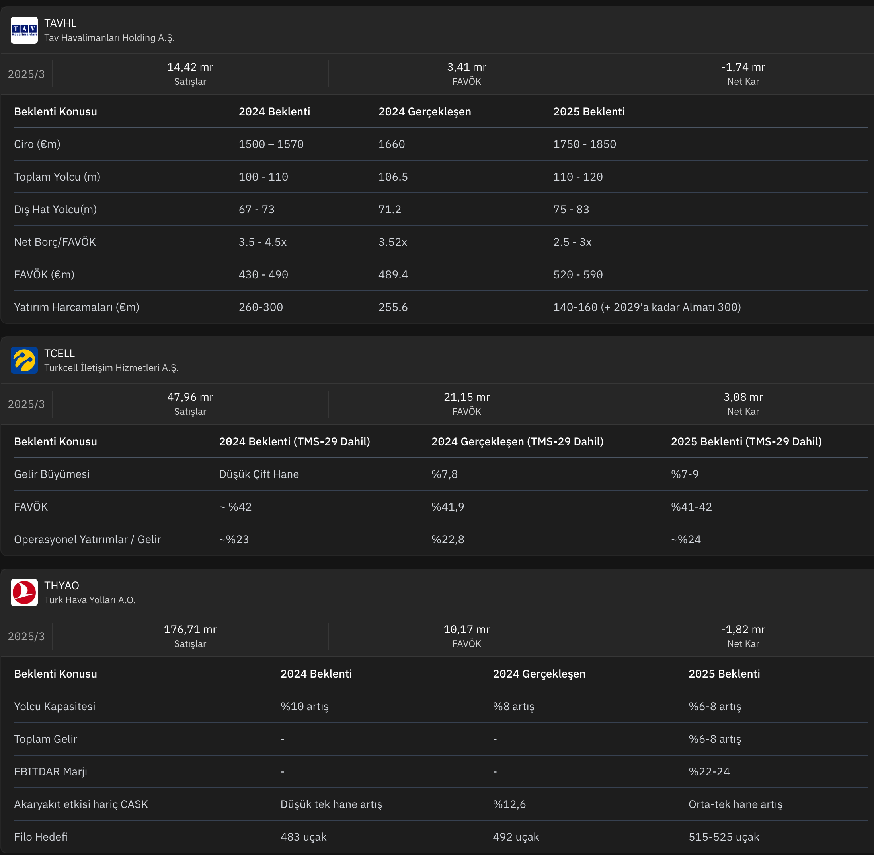Click the %41-42 FAVÖK expectation cell
874x855 pixels.
pos(691,507)
